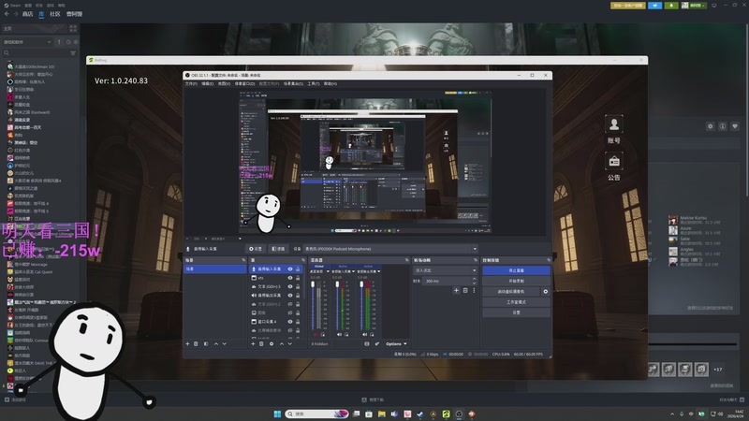The height and width of the screenshot is (421, 749).
Task: Expand the first mixer channel name dropdown
Action: pos(328,271)
